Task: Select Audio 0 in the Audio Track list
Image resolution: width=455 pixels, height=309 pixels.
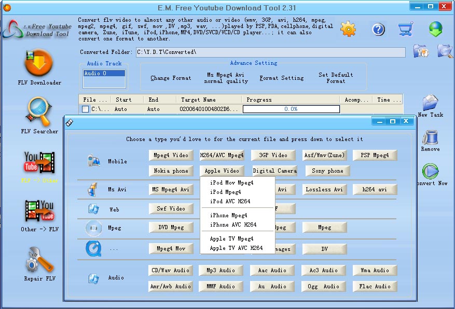Action: 104,73
